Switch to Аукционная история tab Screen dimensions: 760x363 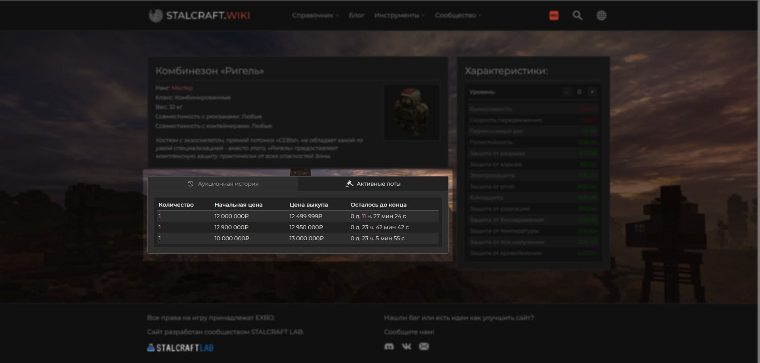coord(223,184)
